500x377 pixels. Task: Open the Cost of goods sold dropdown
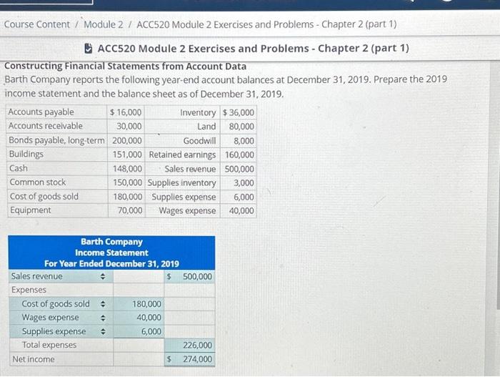coord(61,304)
